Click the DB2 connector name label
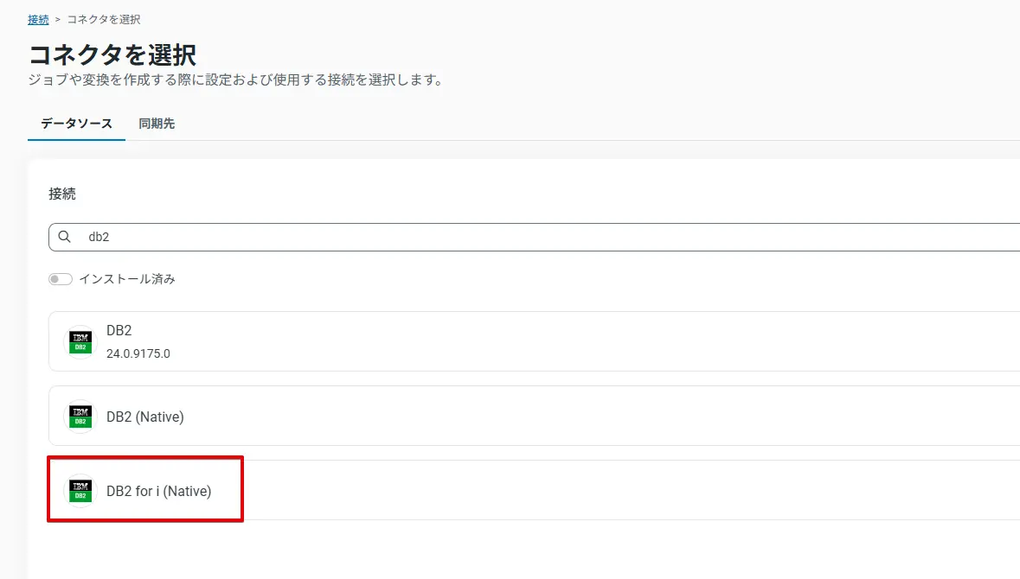 [x=119, y=330]
